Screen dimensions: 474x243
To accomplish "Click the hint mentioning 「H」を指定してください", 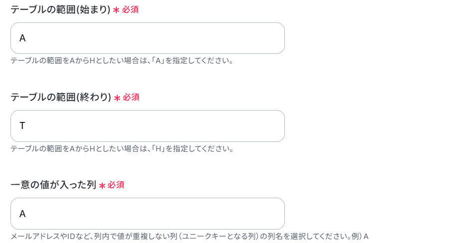I will 122,148.
